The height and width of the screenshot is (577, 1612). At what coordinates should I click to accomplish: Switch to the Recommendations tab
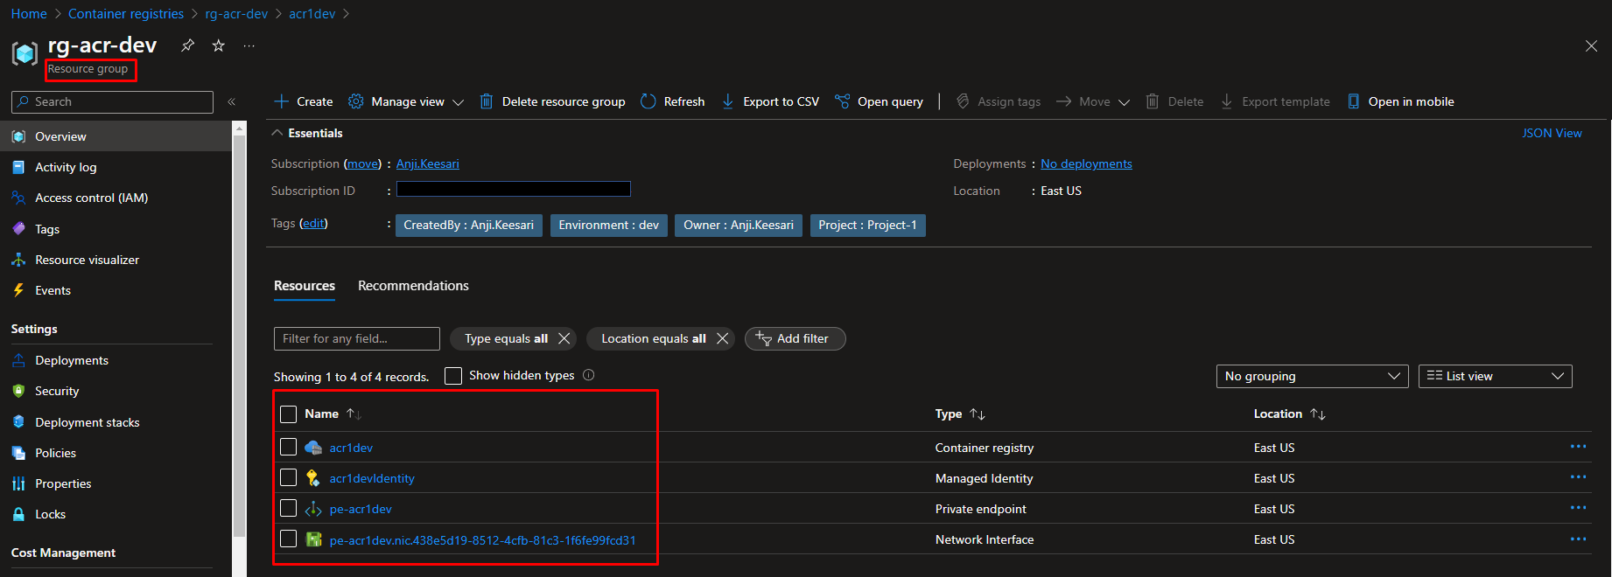click(x=413, y=286)
